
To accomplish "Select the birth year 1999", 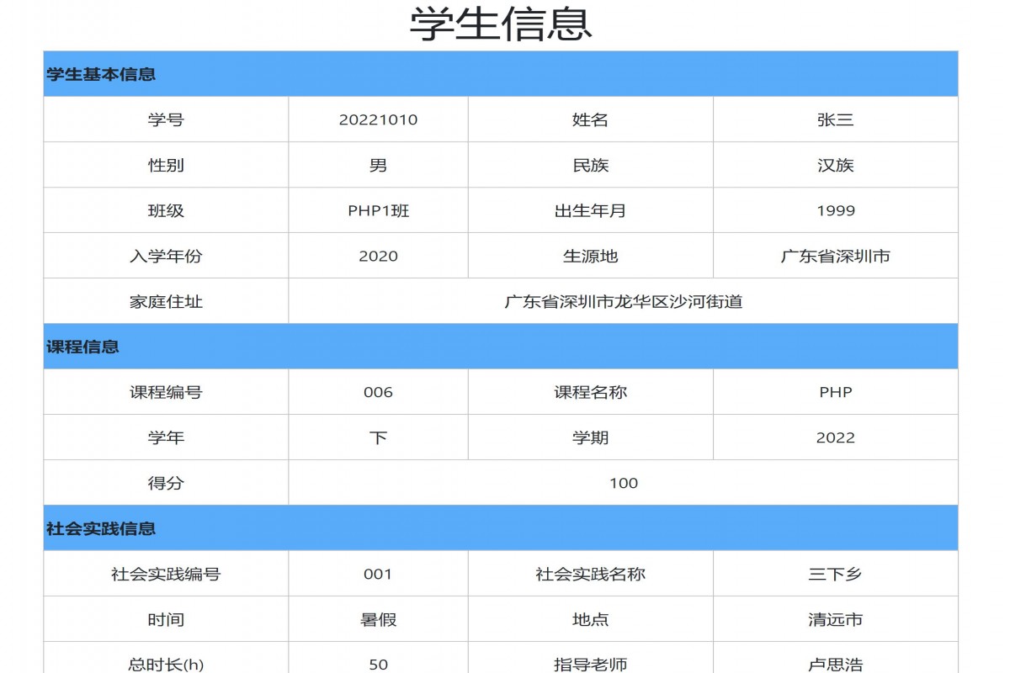I will [x=835, y=210].
